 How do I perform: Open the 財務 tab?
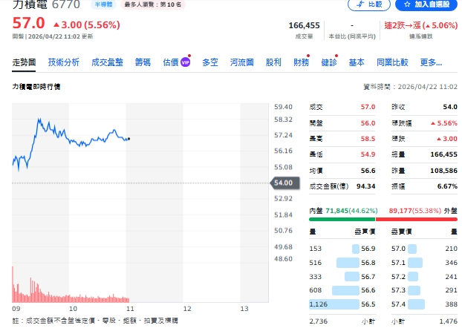coord(302,62)
